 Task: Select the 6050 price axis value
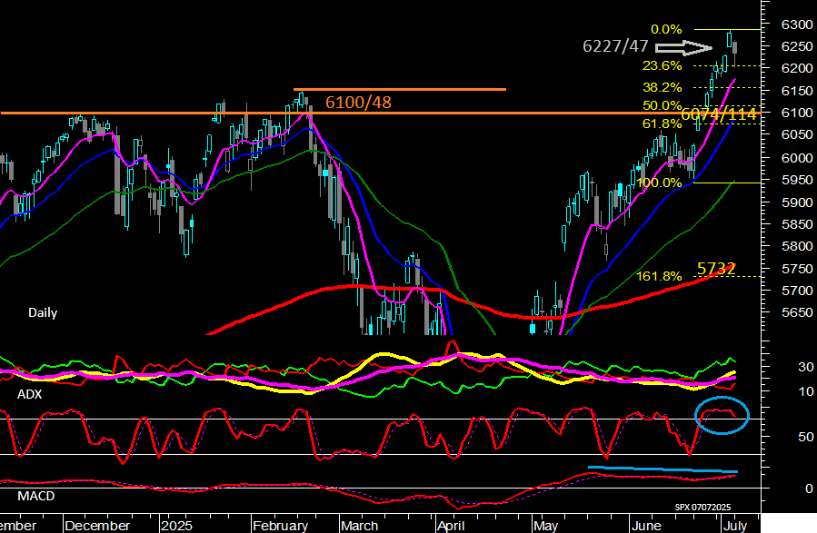[x=797, y=134]
